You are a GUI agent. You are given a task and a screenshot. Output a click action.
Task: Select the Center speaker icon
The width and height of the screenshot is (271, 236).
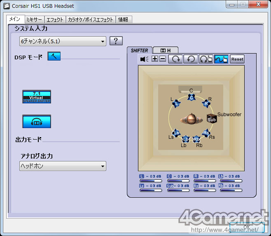(192, 98)
